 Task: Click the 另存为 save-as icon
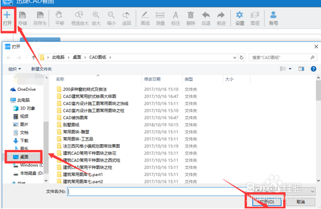coord(40,19)
